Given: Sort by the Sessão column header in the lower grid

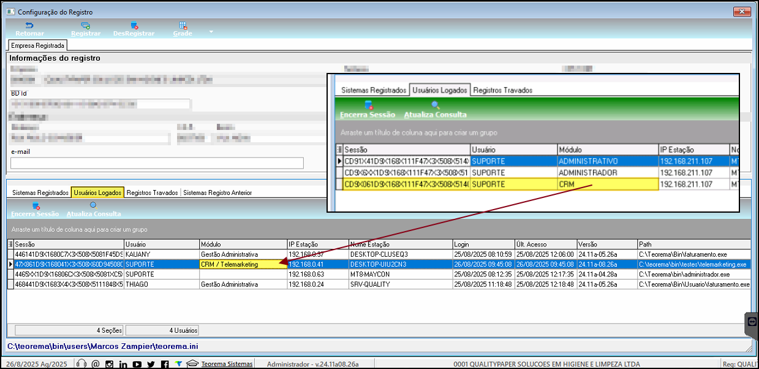Looking at the screenshot, I should coord(69,245).
